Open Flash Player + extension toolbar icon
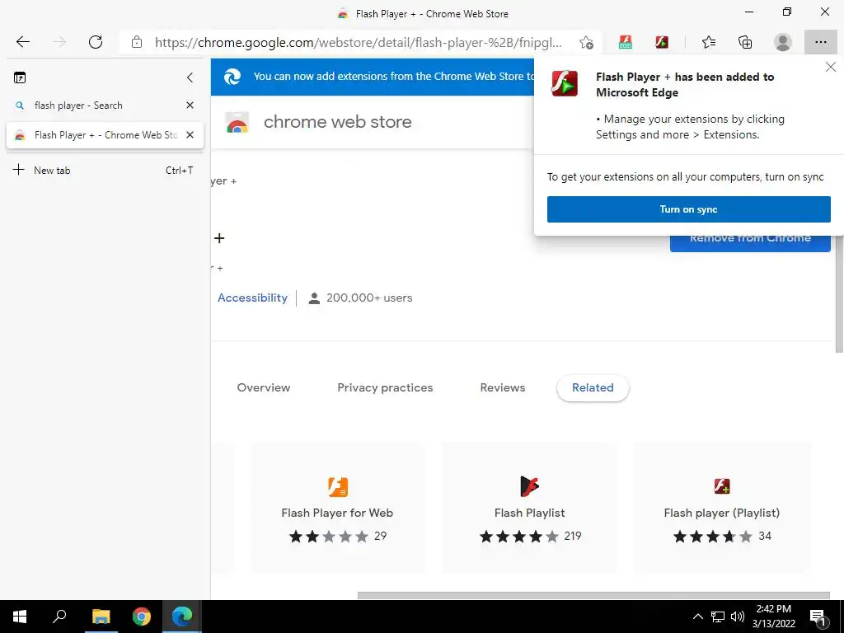The image size is (844, 633). coord(662,42)
